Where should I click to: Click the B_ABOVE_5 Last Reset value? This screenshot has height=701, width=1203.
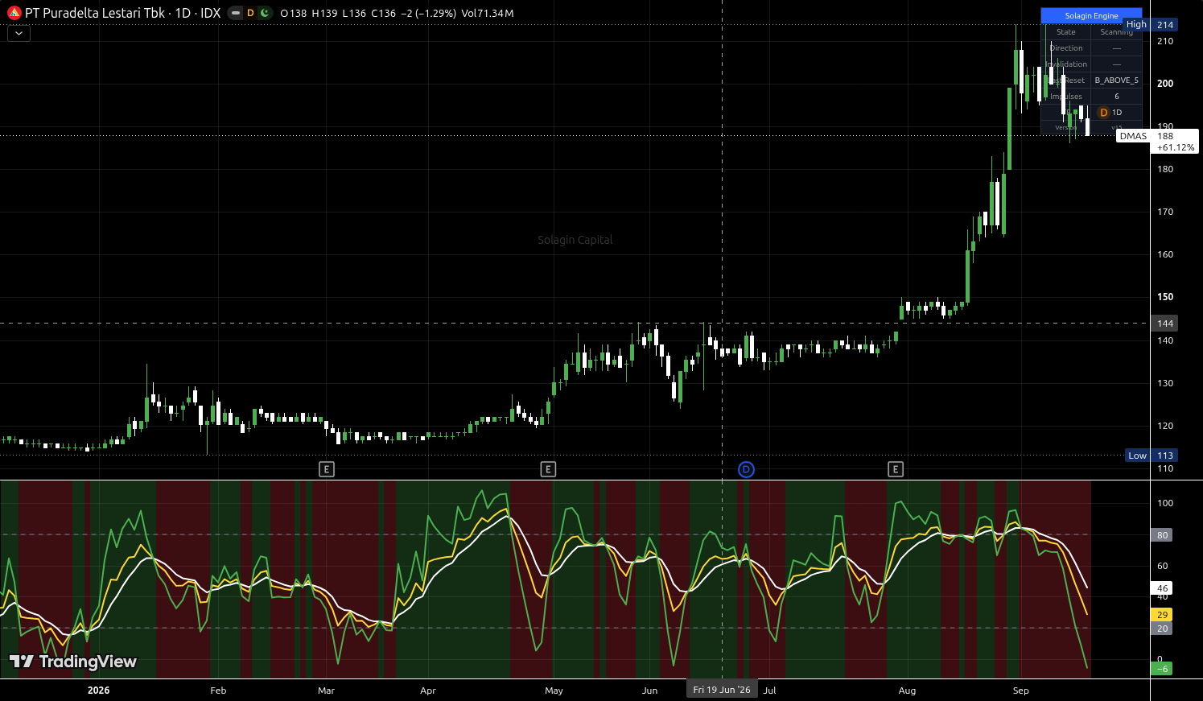[1116, 80]
